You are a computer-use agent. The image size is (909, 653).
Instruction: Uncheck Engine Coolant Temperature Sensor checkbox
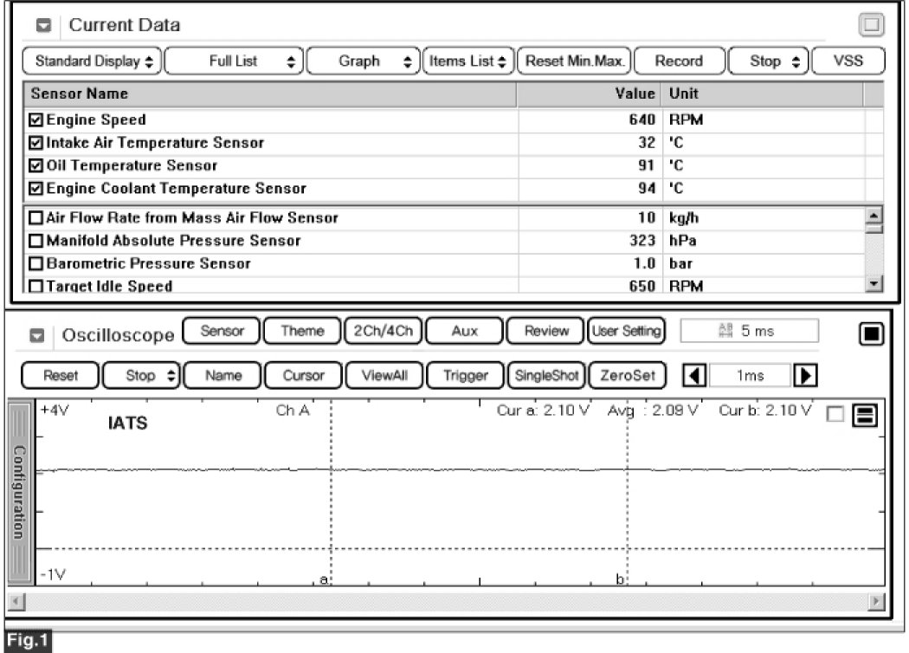tap(36, 189)
